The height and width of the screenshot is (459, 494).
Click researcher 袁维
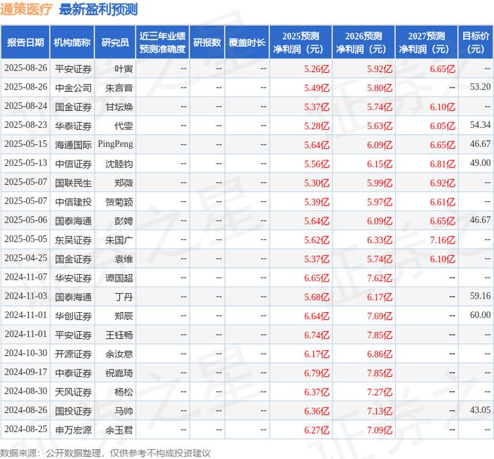(x=123, y=259)
